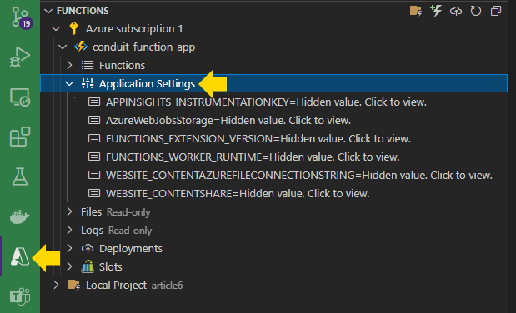The height and width of the screenshot is (313, 516).
Task: Select the Files tree label
Action: click(91, 212)
